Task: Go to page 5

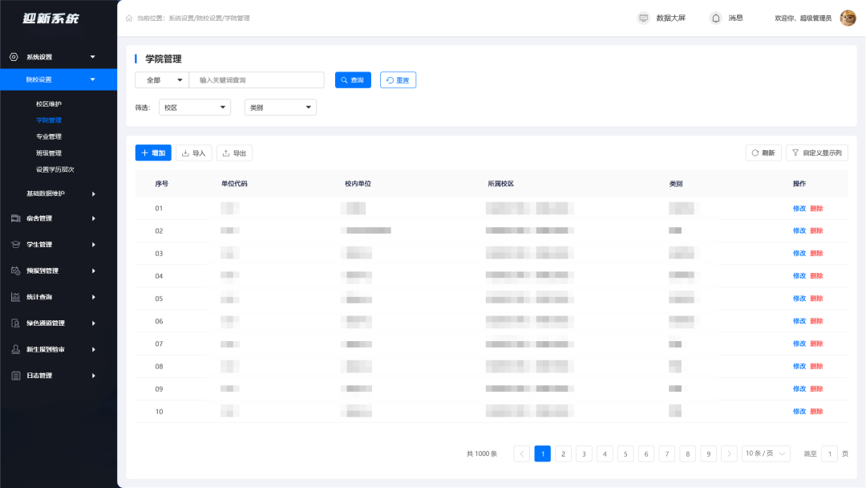Action: (x=625, y=453)
